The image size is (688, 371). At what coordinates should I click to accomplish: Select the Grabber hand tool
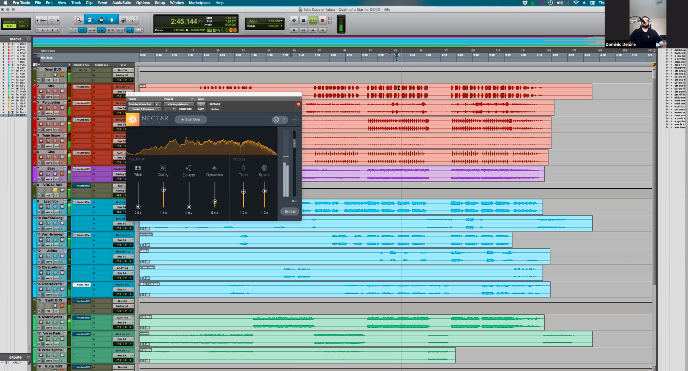click(x=112, y=20)
